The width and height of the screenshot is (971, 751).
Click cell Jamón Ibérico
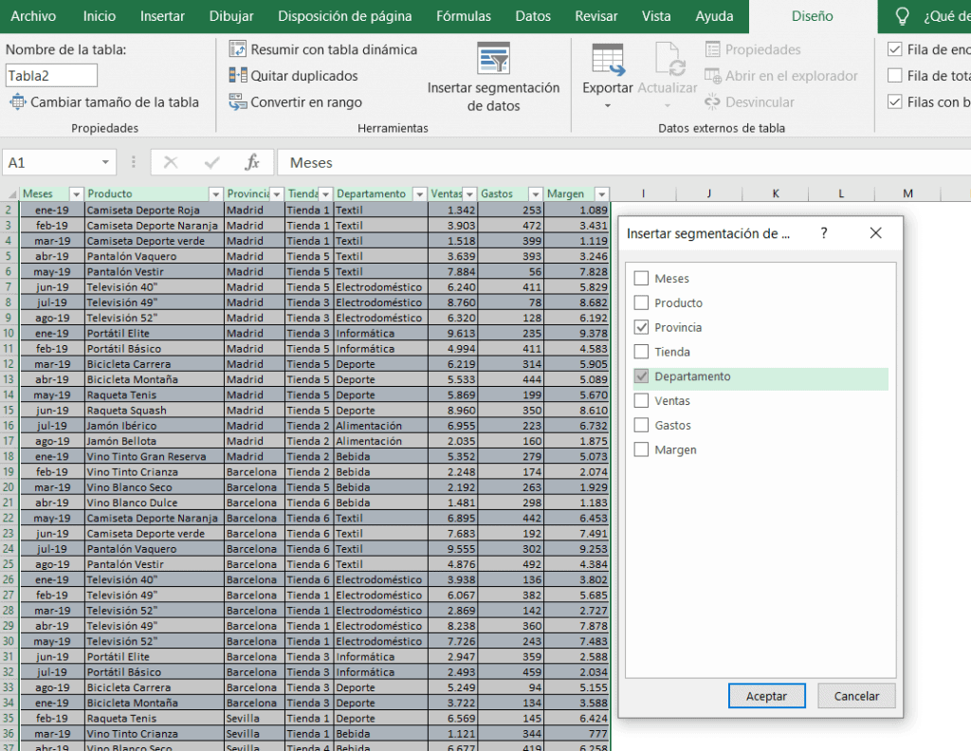[x=154, y=426]
